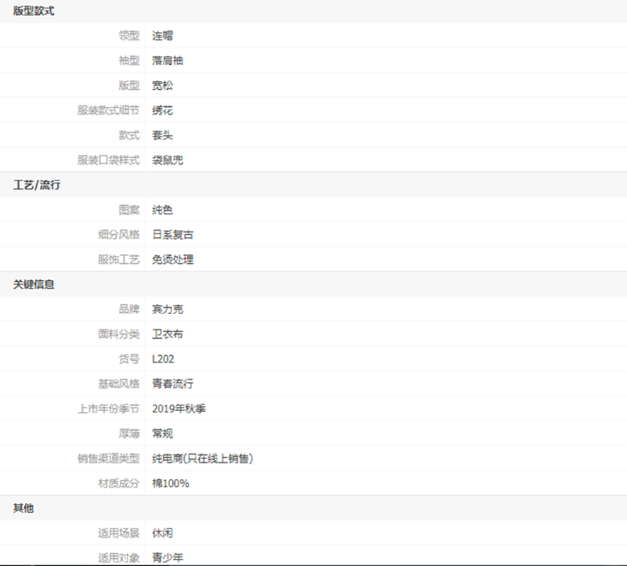Select the sleeve value 落肩袖
This screenshot has height=566, width=627.
point(167,61)
